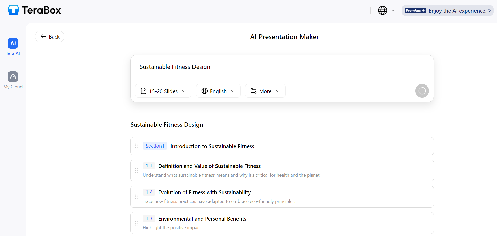Click the AI Presentation Maker title
Viewport: 497px width, 236px height.
pyautogui.click(x=285, y=37)
